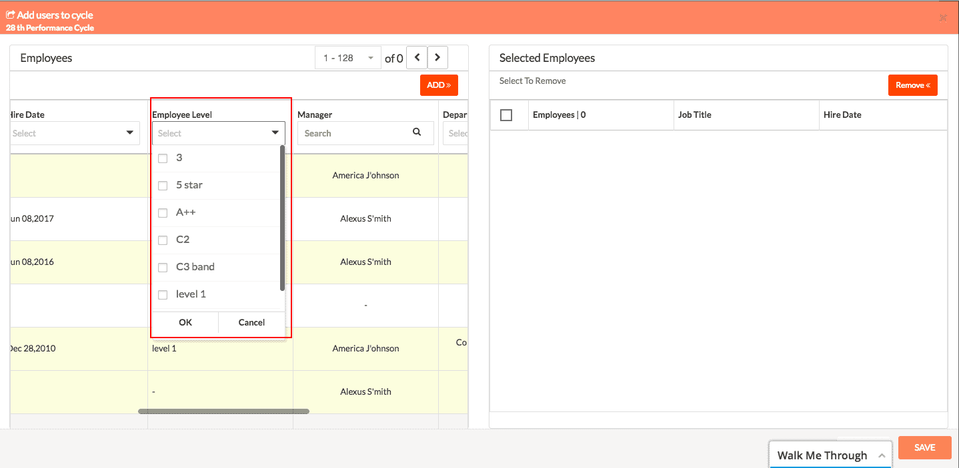Image resolution: width=959 pixels, height=468 pixels.
Task: Open the Department Select dropdown
Action: point(456,133)
